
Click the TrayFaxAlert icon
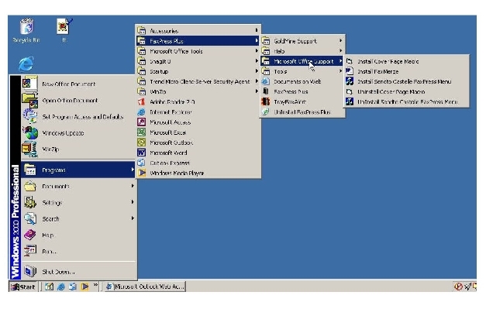point(266,101)
